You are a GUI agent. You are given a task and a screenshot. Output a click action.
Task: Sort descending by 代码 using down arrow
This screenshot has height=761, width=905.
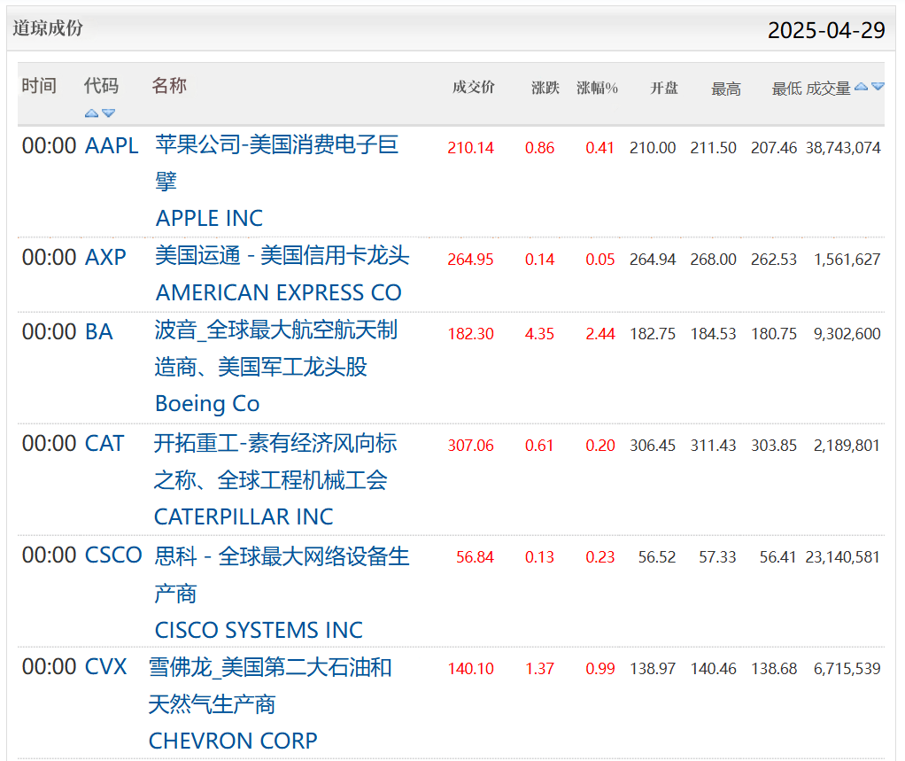point(109,113)
